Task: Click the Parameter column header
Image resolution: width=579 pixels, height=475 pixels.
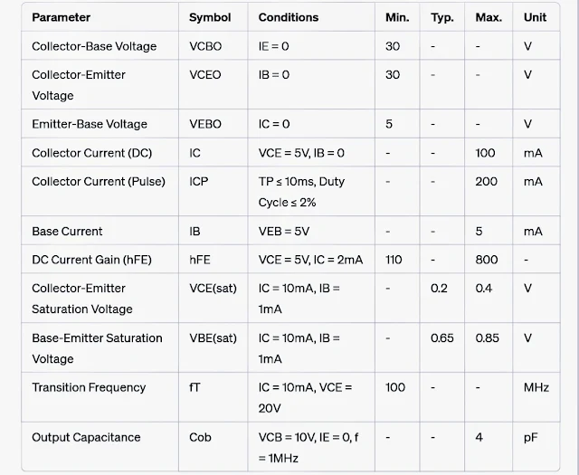Action: (x=61, y=17)
